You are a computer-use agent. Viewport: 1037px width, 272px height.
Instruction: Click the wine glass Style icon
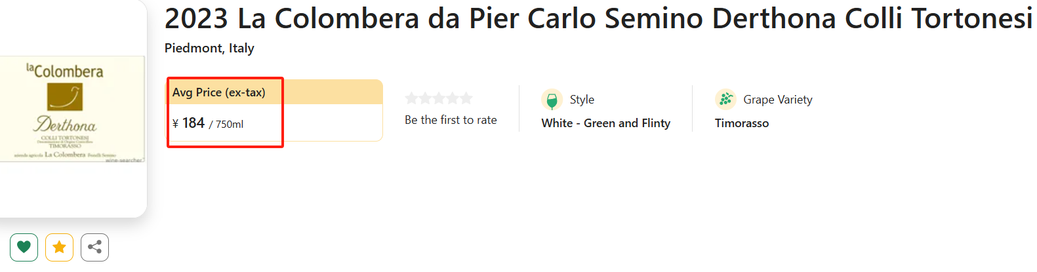tap(552, 100)
